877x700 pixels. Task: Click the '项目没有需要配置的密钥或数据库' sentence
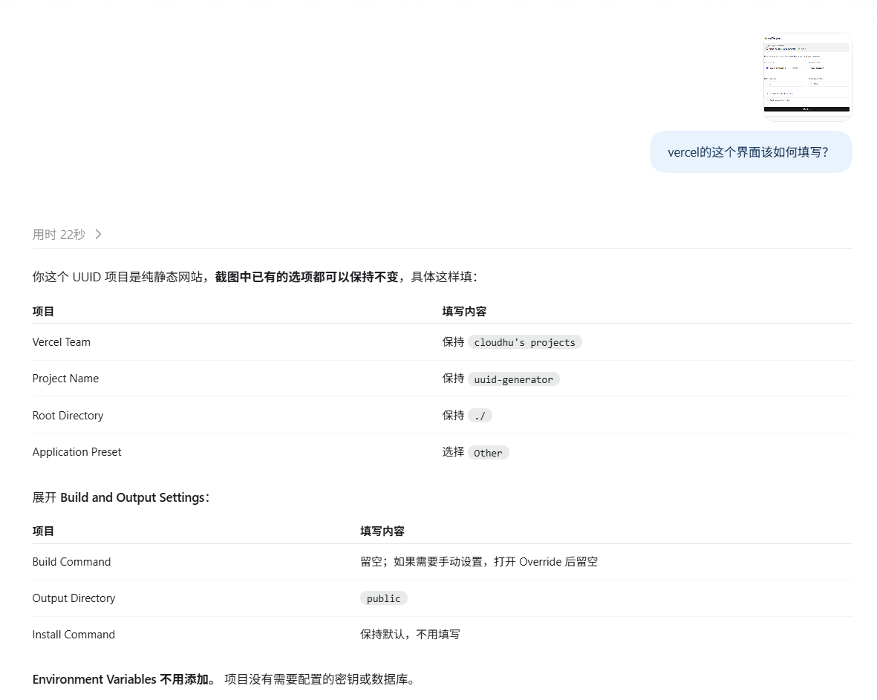click(x=319, y=679)
